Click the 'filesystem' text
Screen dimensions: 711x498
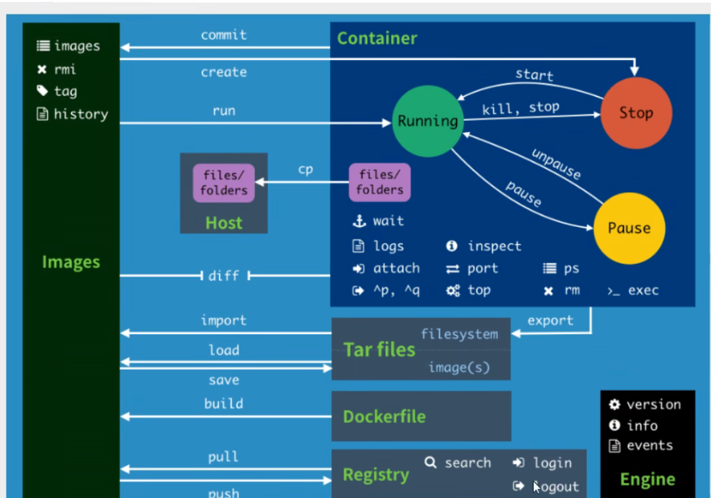tap(459, 334)
